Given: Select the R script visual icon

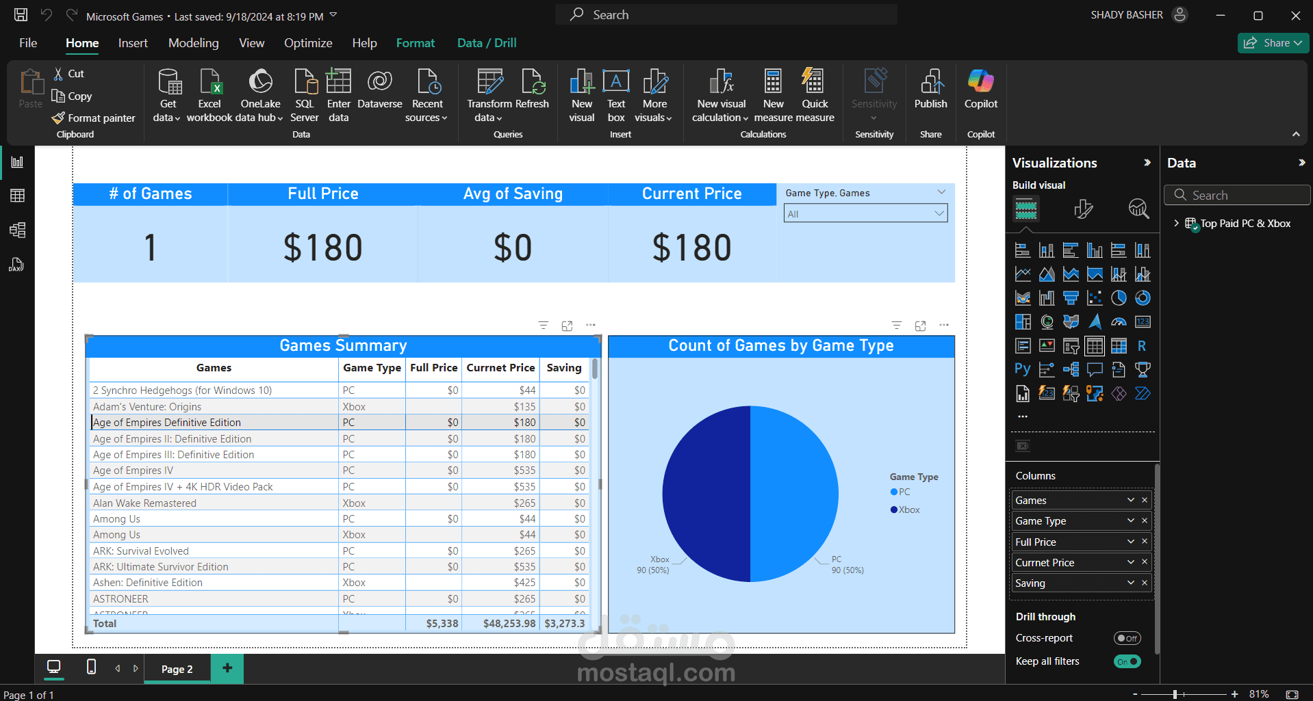Looking at the screenshot, I should tap(1143, 346).
